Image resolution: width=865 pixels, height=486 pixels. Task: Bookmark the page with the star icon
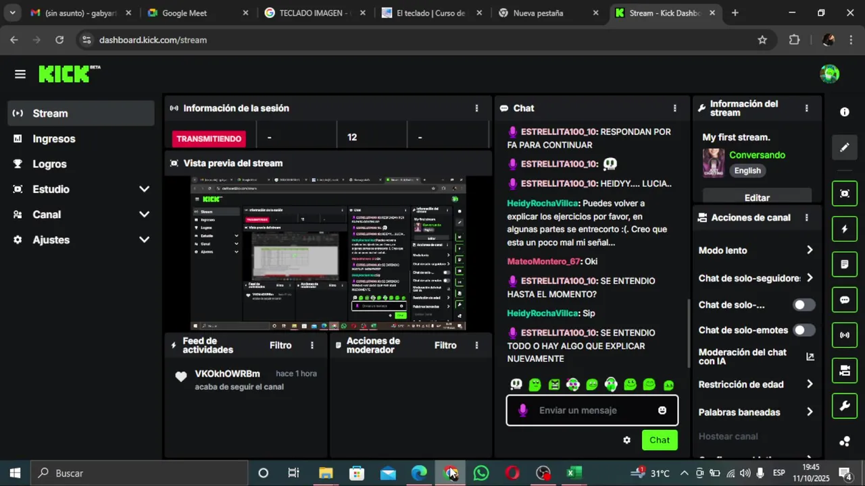coord(762,40)
